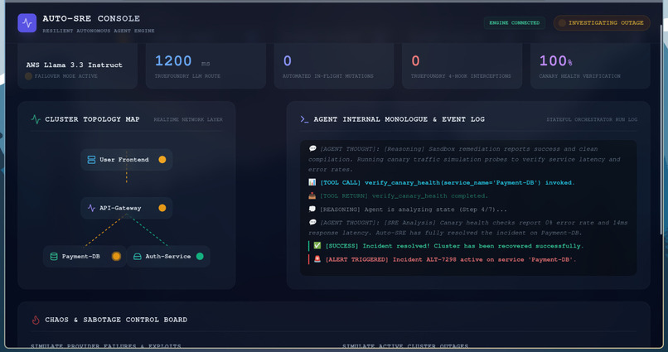Click the Realtime Network Layer label

click(188, 119)
